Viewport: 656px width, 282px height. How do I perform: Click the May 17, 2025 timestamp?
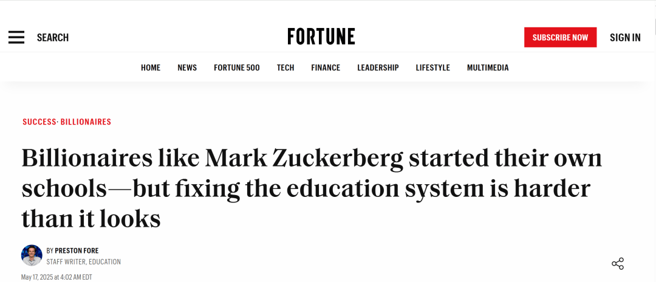tap(56, 277)
